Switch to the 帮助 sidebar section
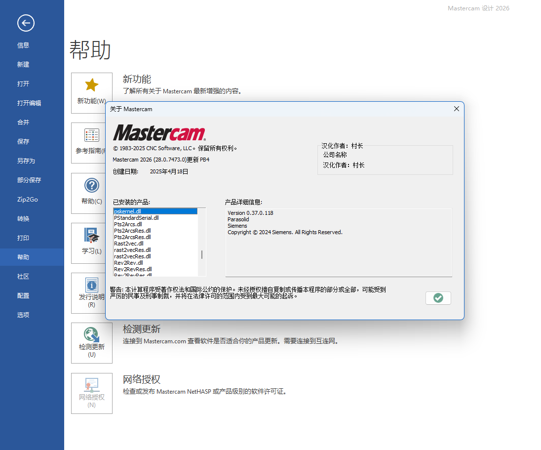 23,257
